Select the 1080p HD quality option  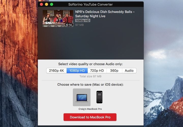point(77,71)
